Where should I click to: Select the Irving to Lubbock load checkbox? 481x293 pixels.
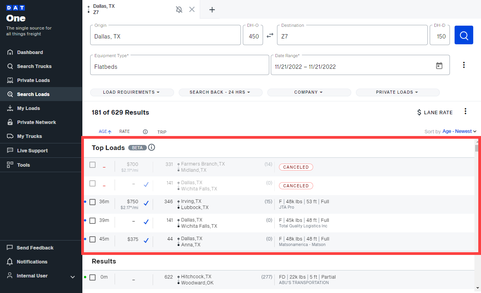[92, 202]
